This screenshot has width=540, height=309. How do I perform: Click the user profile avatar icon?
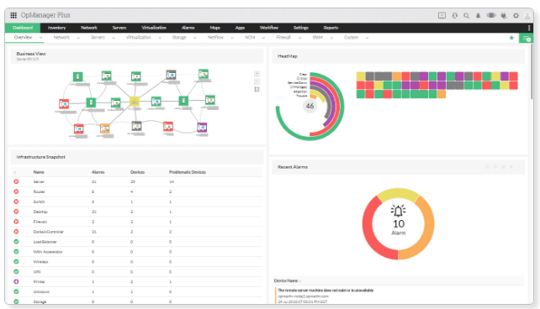point(527,15)
